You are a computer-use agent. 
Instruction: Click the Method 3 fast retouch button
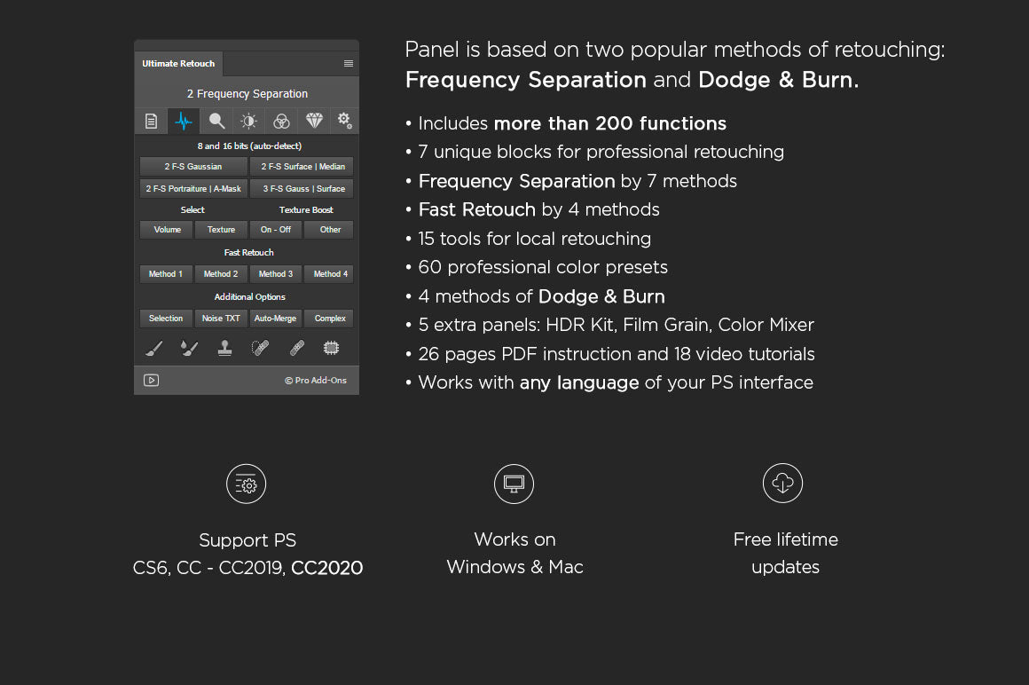point(276,274)
